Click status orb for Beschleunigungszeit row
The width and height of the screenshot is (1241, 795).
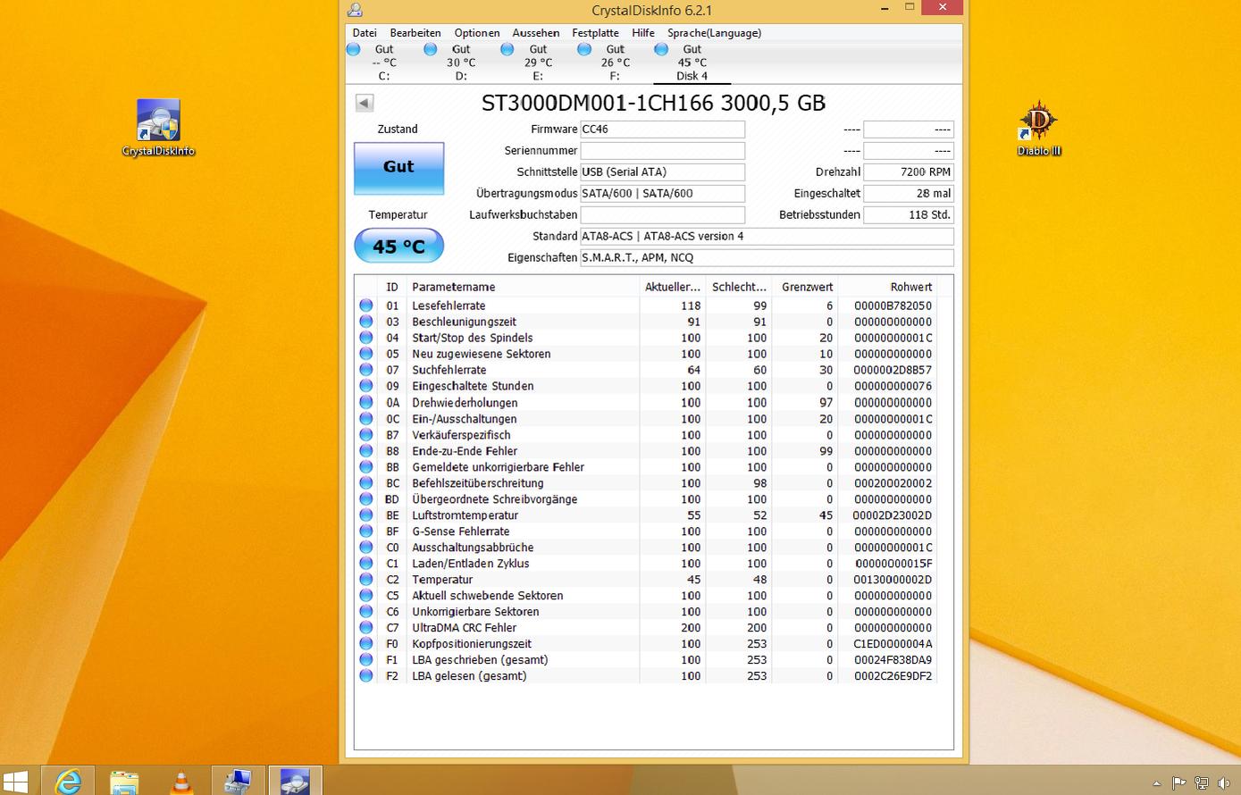point(366,322)
